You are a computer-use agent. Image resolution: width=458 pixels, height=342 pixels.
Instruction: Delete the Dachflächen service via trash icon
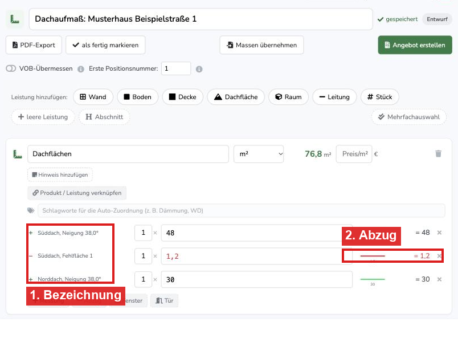pos(438,154)
